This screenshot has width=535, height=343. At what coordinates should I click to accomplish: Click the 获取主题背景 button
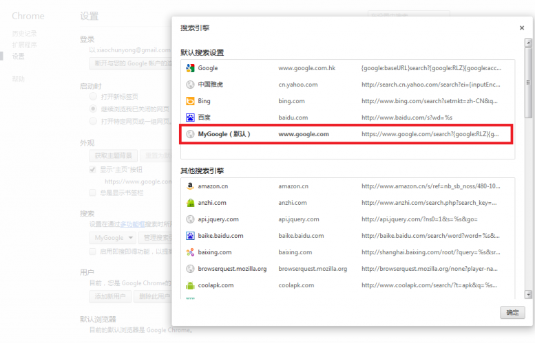[x=114, y=155]
